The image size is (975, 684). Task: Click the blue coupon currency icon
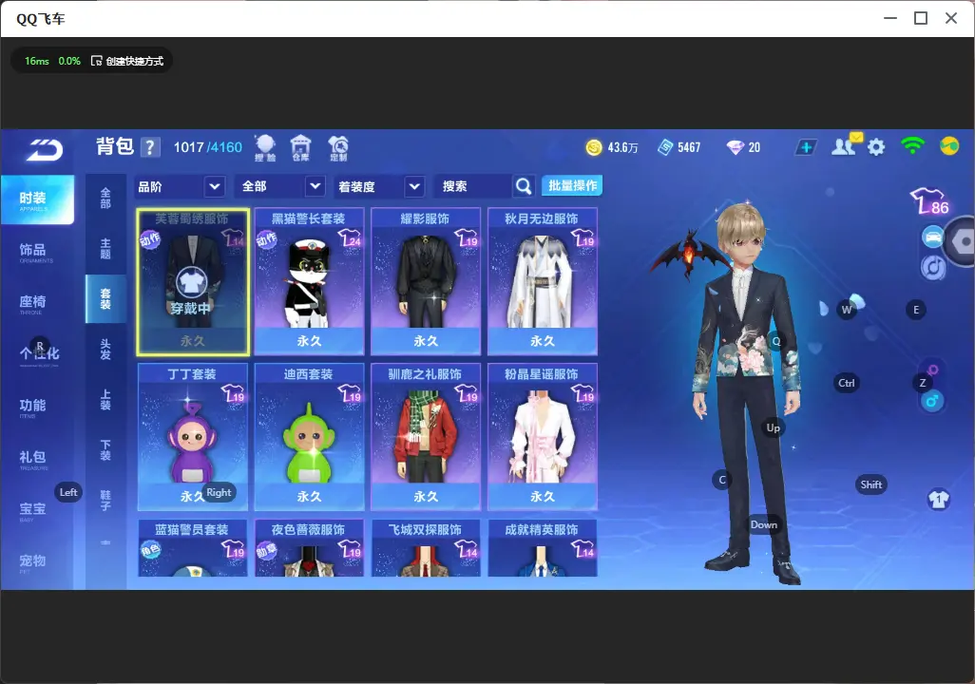point(665,147)
